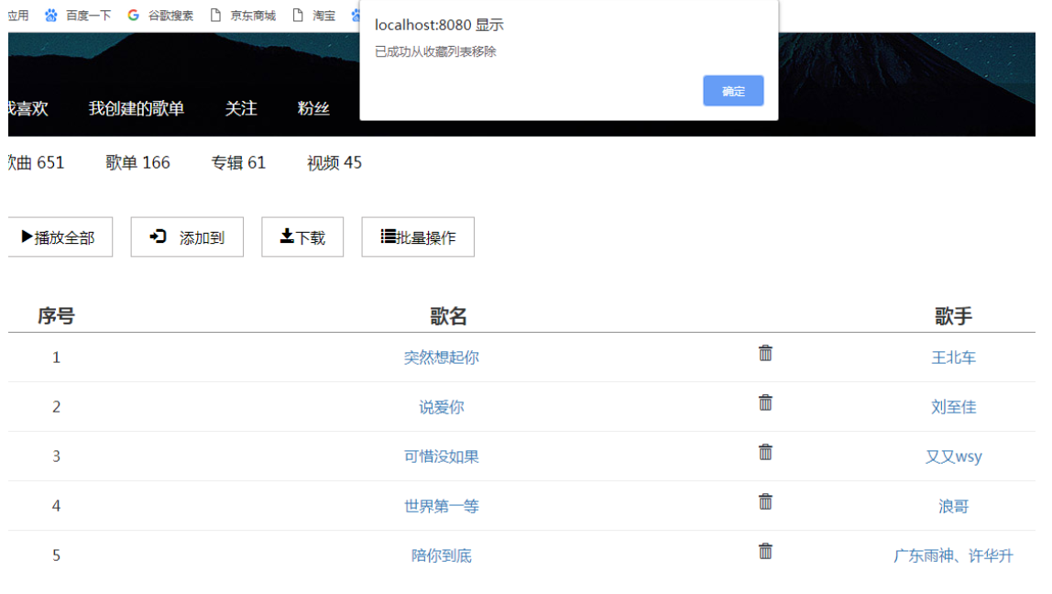Open the 关注 tab
The height and width of the screenshot is (594, 1052).
tap(241, 108)
